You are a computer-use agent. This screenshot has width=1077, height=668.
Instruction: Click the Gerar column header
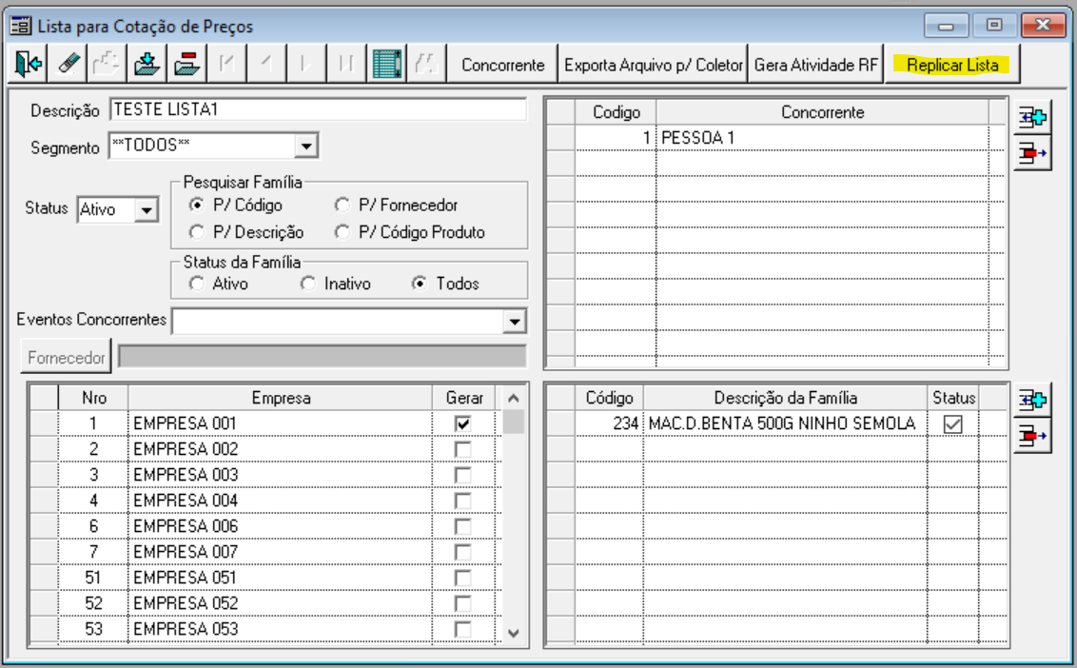(x=464, y=398)
